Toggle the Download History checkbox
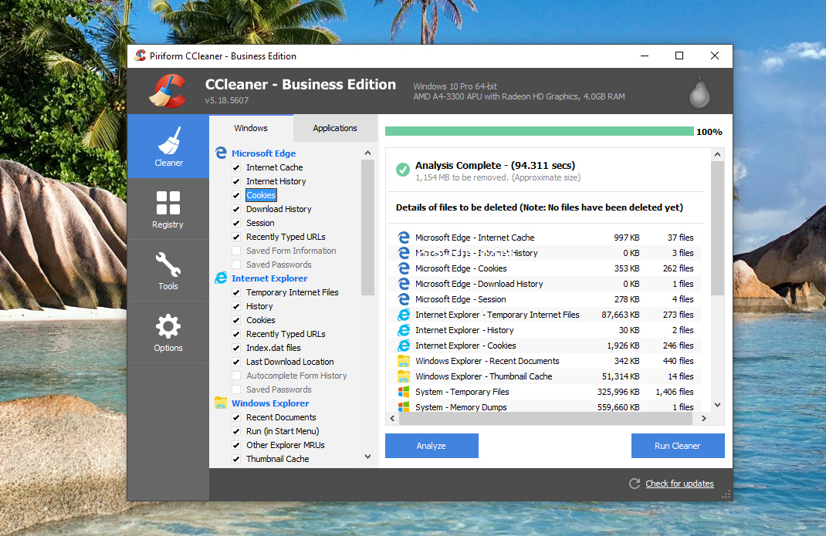 [x=236, y=209]
